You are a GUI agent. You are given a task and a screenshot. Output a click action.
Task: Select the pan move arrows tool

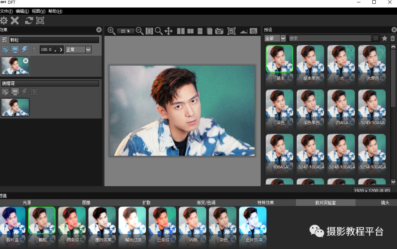(x=168, y=31)
